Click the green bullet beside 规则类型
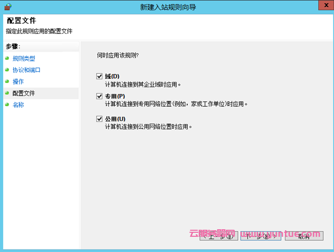 pyautogui.click(x=7, y=58)
